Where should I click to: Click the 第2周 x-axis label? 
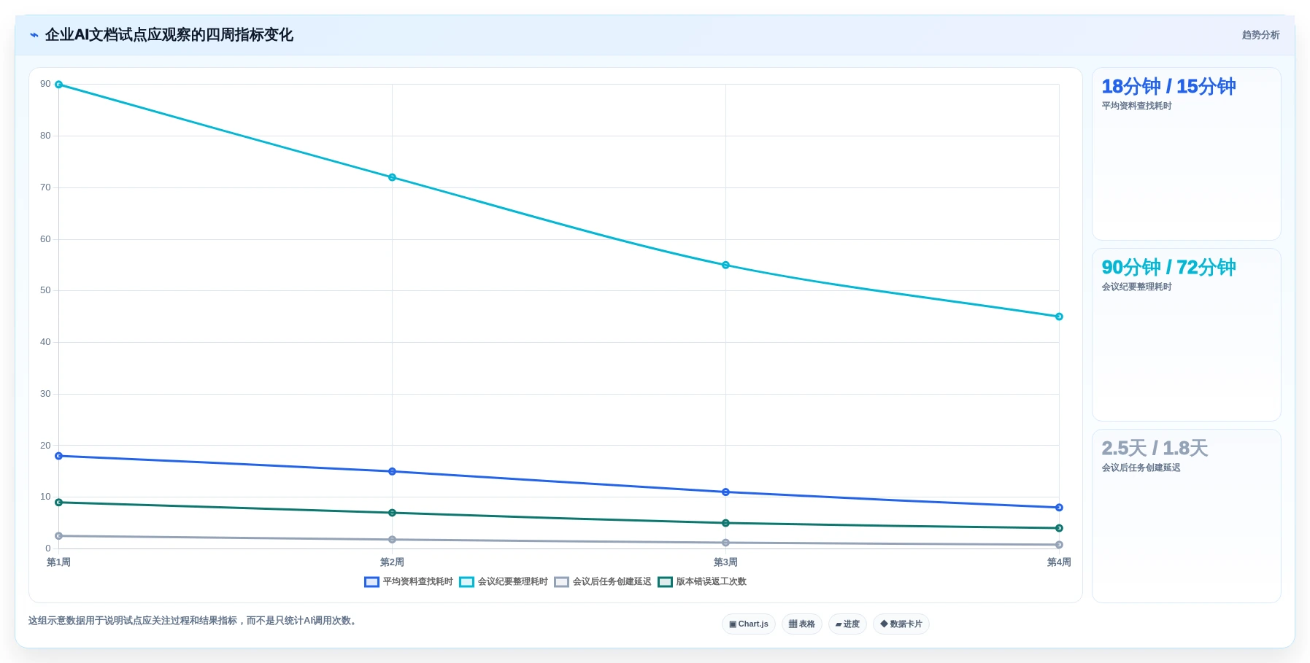(x=392, y=562)
